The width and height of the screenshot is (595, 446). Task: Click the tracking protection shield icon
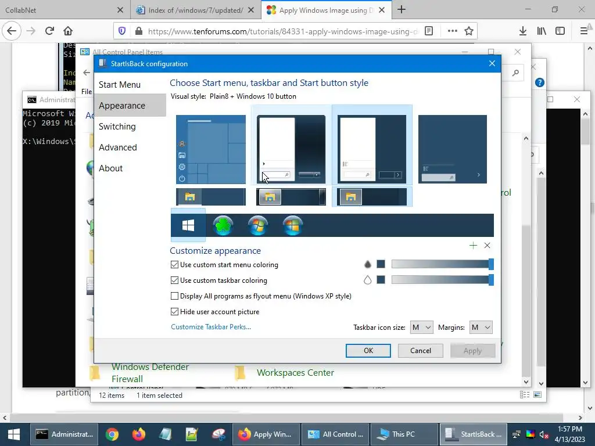[x=122, y=31]
